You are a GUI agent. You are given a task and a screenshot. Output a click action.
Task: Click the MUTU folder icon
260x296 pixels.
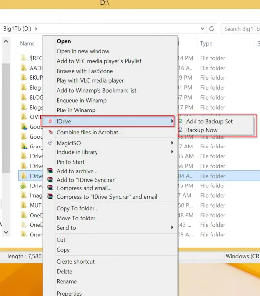tap(24, 205)
